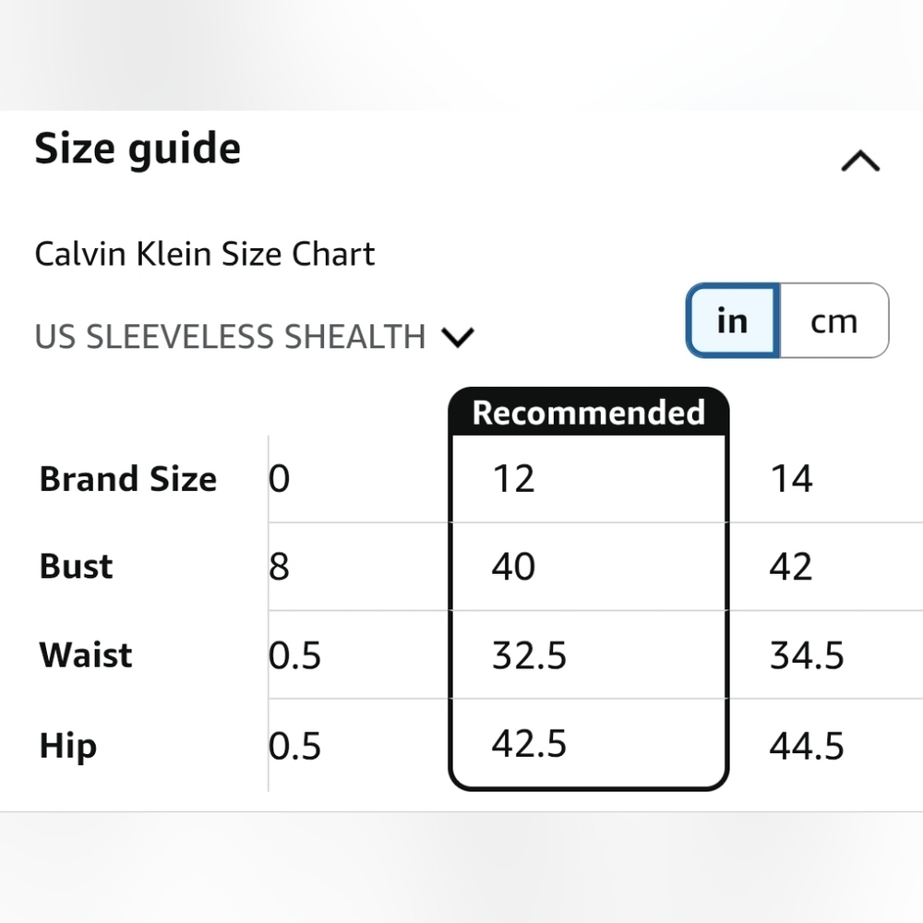Collapse the Size guide section chevron
Screen dimensions: 923x923
pyautogui.click(x=860, y=162)
